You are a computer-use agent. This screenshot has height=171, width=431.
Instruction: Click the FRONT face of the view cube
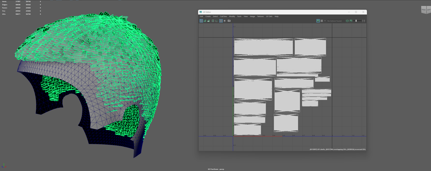(424, 10)
